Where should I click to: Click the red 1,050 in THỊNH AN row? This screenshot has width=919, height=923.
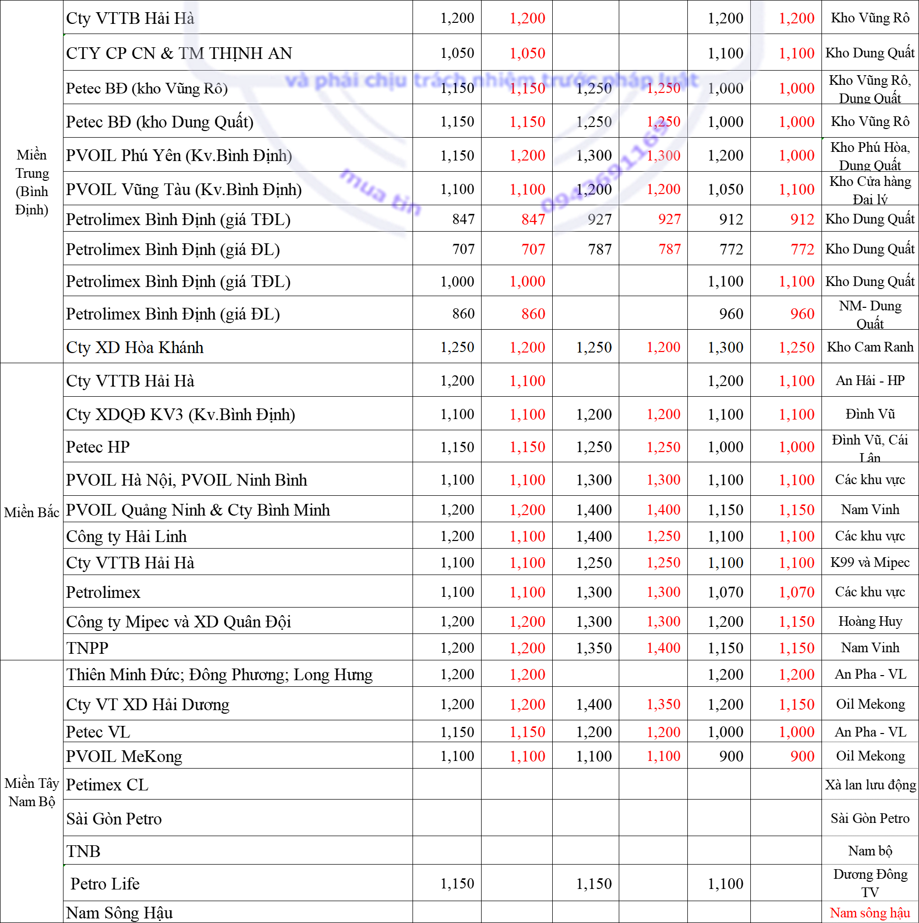tap(527, 53)
